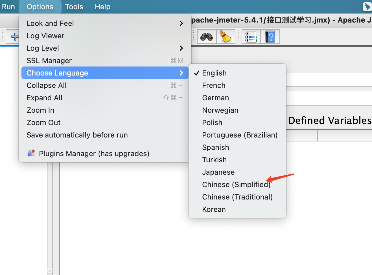The width and height of the screenshot is (372, 275).
Task: Select Polish language option
Action: 237,123
